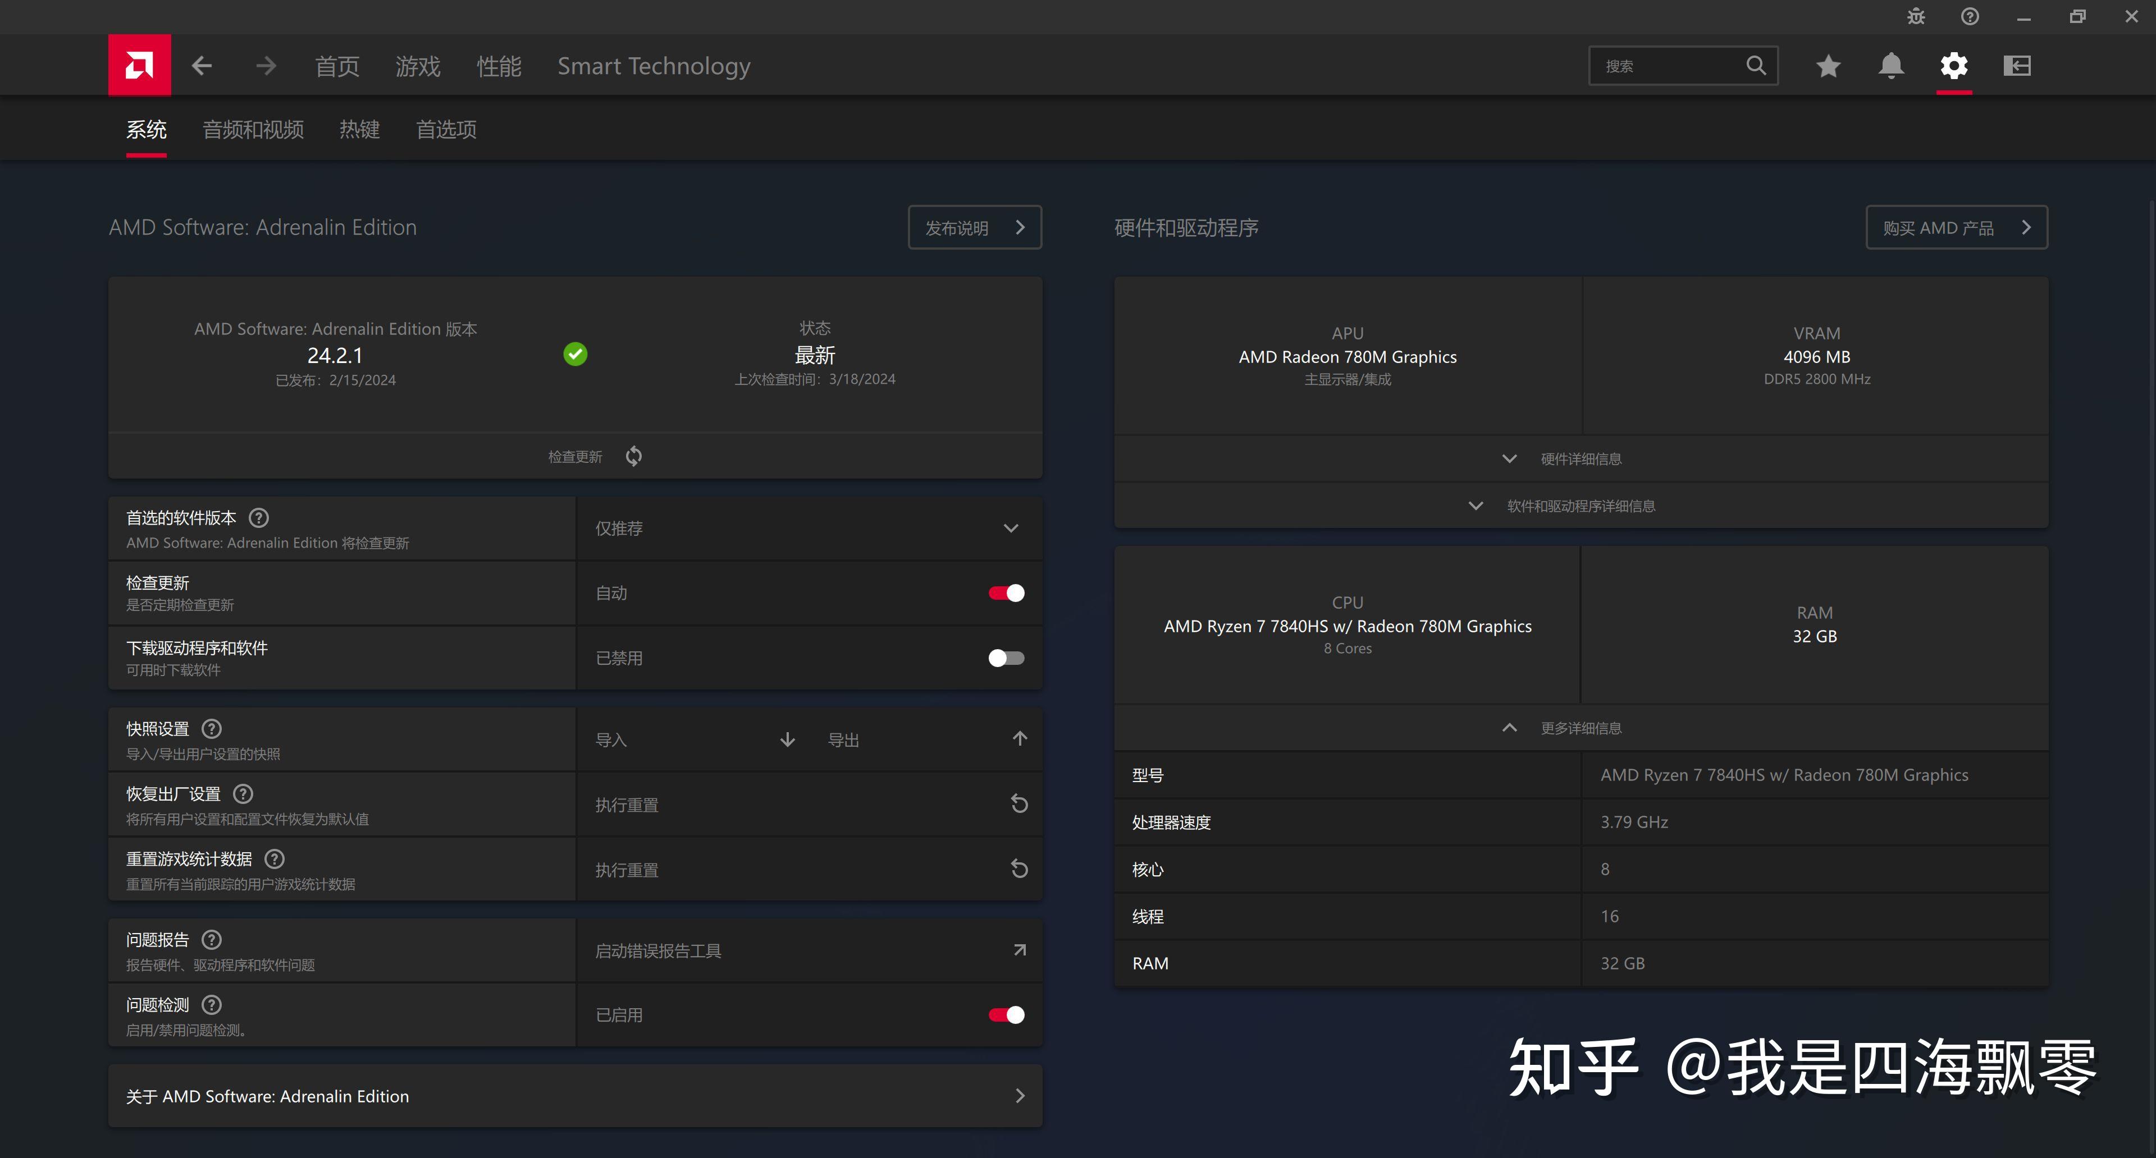Click the AMD back navigation arrow icon
The height and width of the screenshot is (1158, 2156).
[x=201, y=66]
